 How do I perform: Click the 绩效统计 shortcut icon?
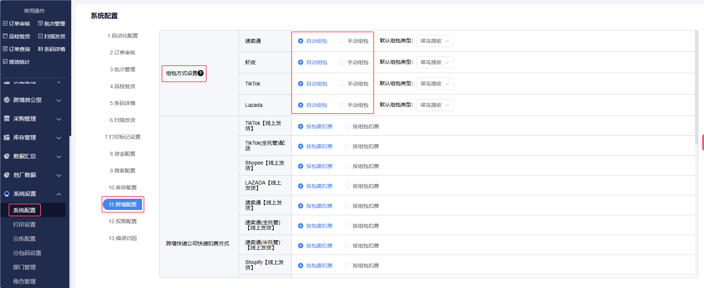[5, 62]
